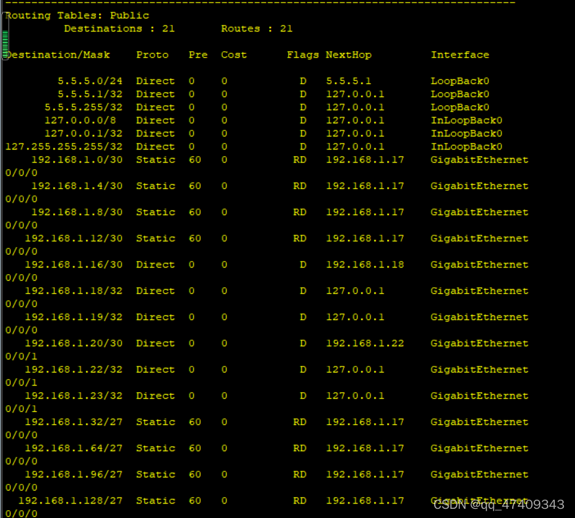This screenshot has height=518, width=575.
Task: Click next hop 192.168.1.17 on 192.168.1.64/27 row
Action: pyautogui.click(x=365, y=448)
